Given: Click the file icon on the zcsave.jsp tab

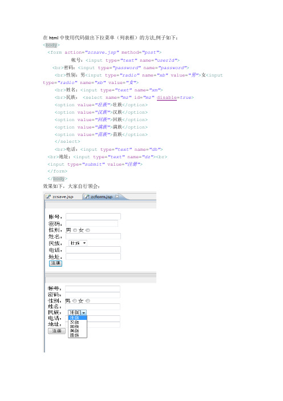Looking at the screenshot, I should click(x=48, y=197).
